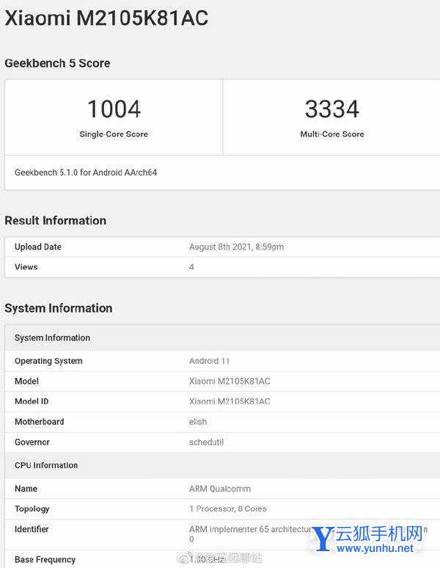
Task: Click the large System Information section heading
Action: 58,308
